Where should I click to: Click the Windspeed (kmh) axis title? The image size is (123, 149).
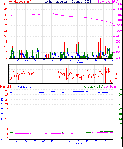click(20, 2)
